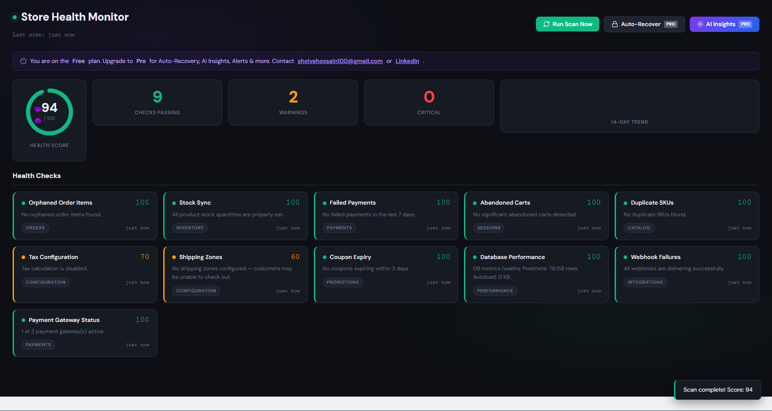The height and width of the screenshot is (411, 772).
Task: Click the INTEGRATIONS tag on Webhook Failures
Action: pos(645,282)
